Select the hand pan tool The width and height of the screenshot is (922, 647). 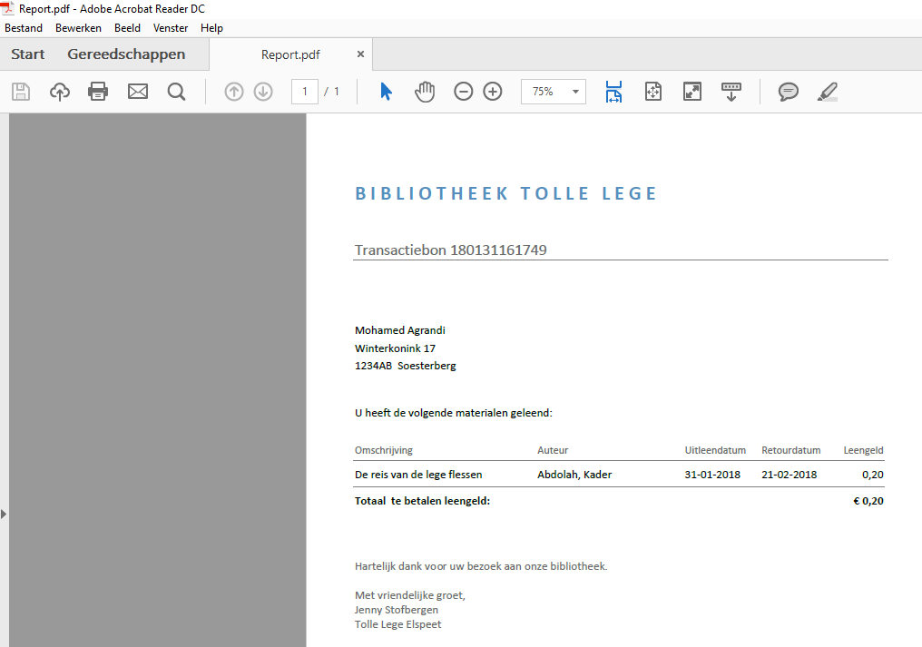(425, 92)
